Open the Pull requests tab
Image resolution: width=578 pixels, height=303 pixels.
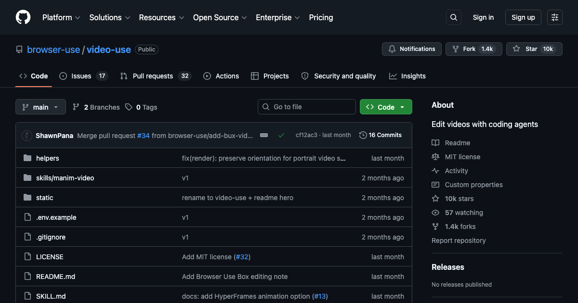156,76
